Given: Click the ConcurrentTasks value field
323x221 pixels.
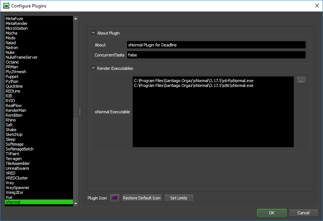Looking at the screenshot, I should (216, 55).
